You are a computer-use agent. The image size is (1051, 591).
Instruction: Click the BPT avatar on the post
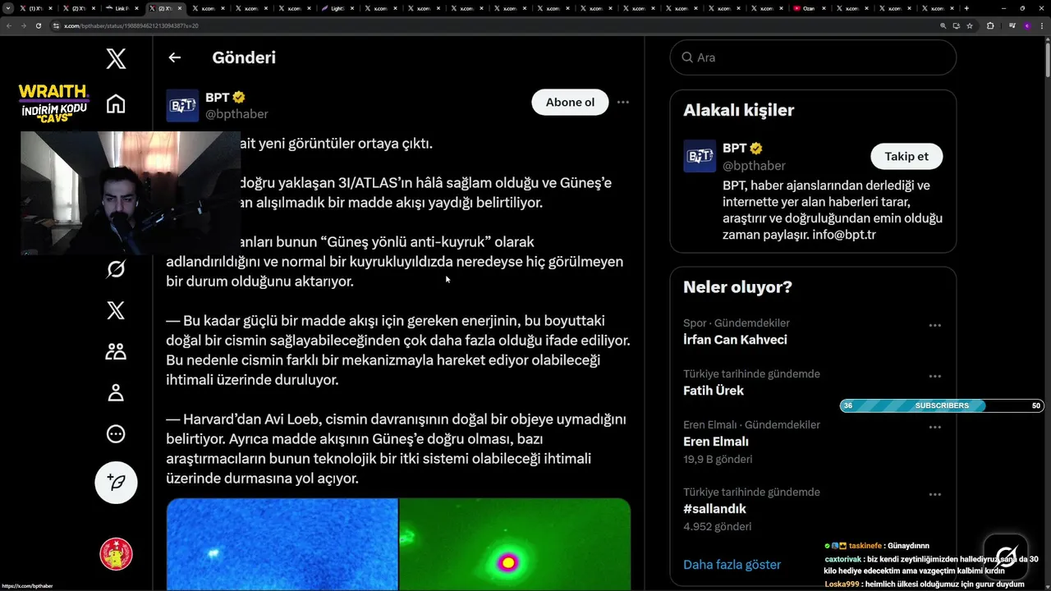182,106
